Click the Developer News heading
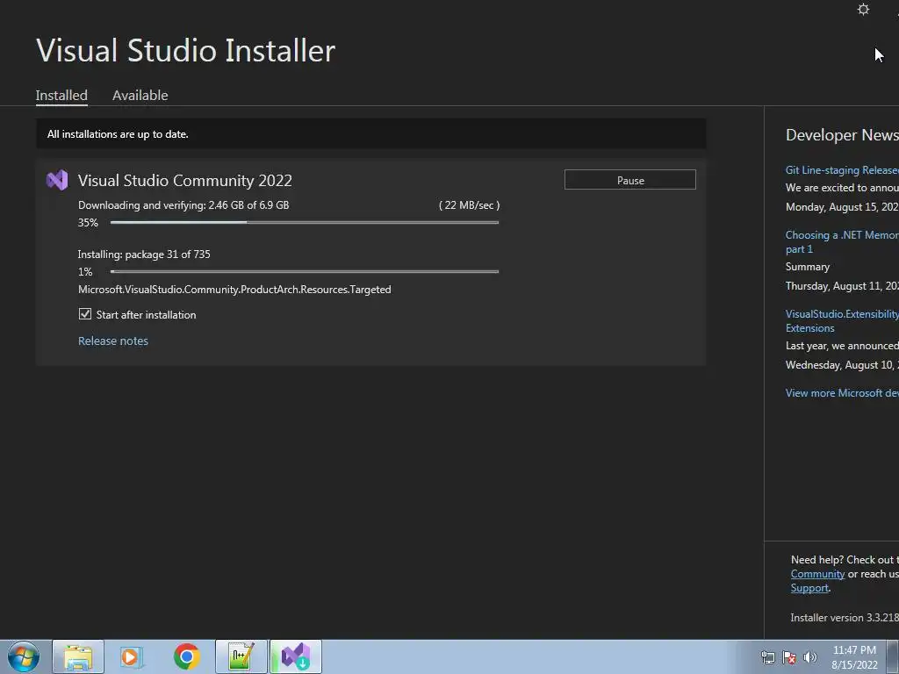899x674 pixels. 842,135
